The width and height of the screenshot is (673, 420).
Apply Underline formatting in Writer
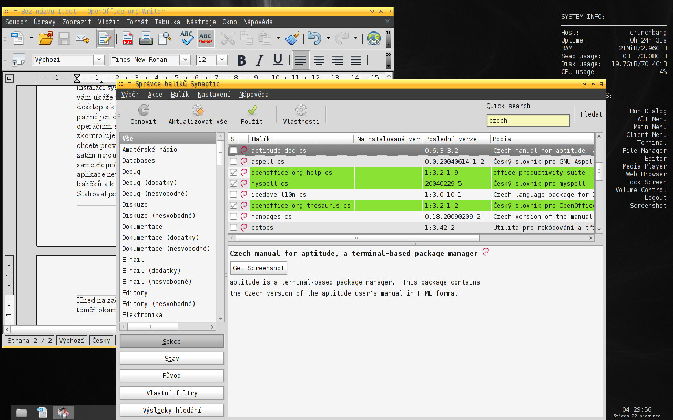click(278, 60)
